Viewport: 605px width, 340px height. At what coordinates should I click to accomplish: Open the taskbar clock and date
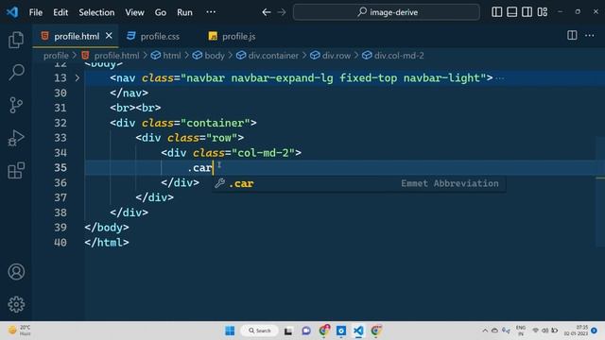[x=576, y=331]
